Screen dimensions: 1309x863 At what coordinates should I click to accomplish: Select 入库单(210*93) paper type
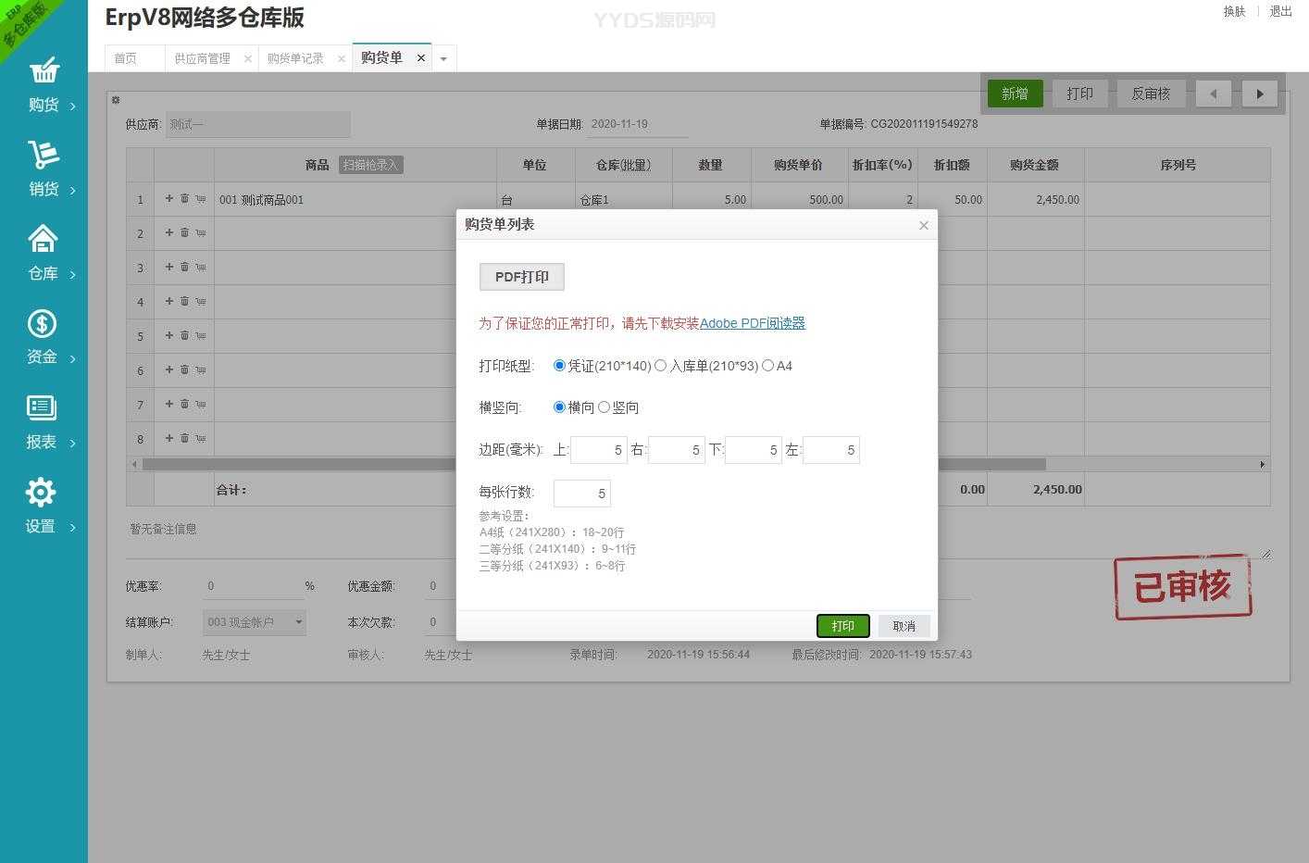point(661,366)
